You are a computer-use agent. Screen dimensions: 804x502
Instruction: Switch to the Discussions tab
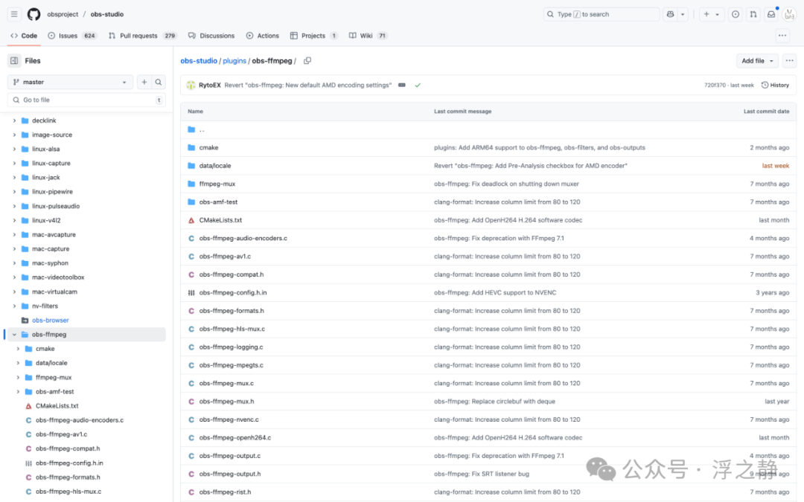pyautogui.click(x=211, y=36)
